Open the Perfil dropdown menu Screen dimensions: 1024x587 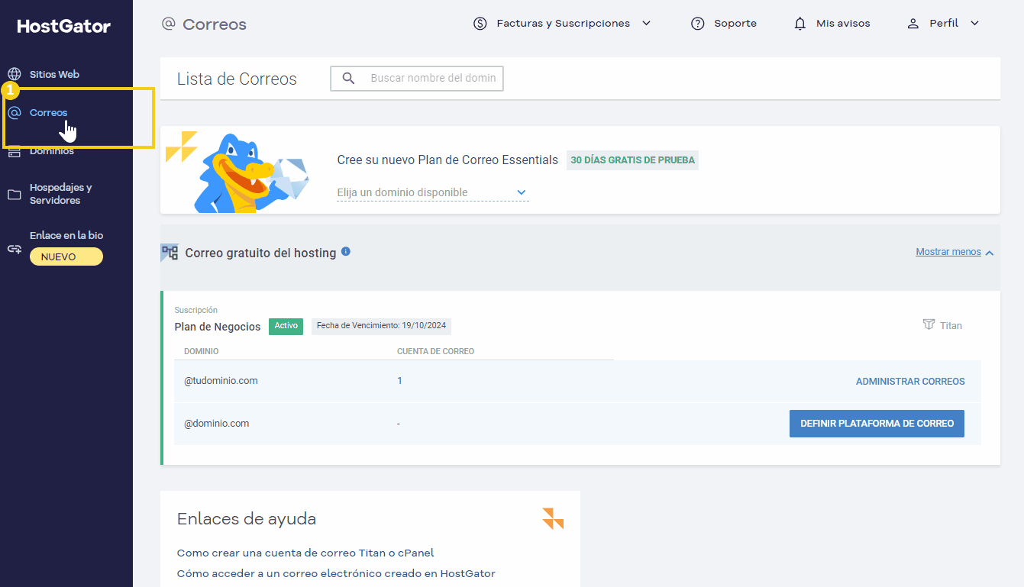click(x=942, y=24)
